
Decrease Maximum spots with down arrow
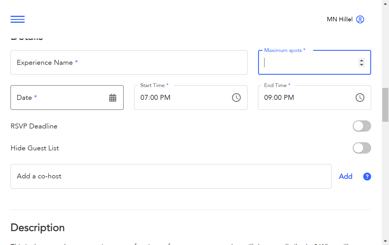(x=361, y=65)
